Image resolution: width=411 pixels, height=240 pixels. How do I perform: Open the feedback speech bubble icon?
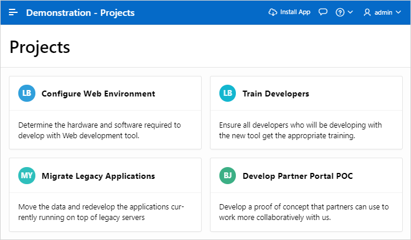pos(323,12)
